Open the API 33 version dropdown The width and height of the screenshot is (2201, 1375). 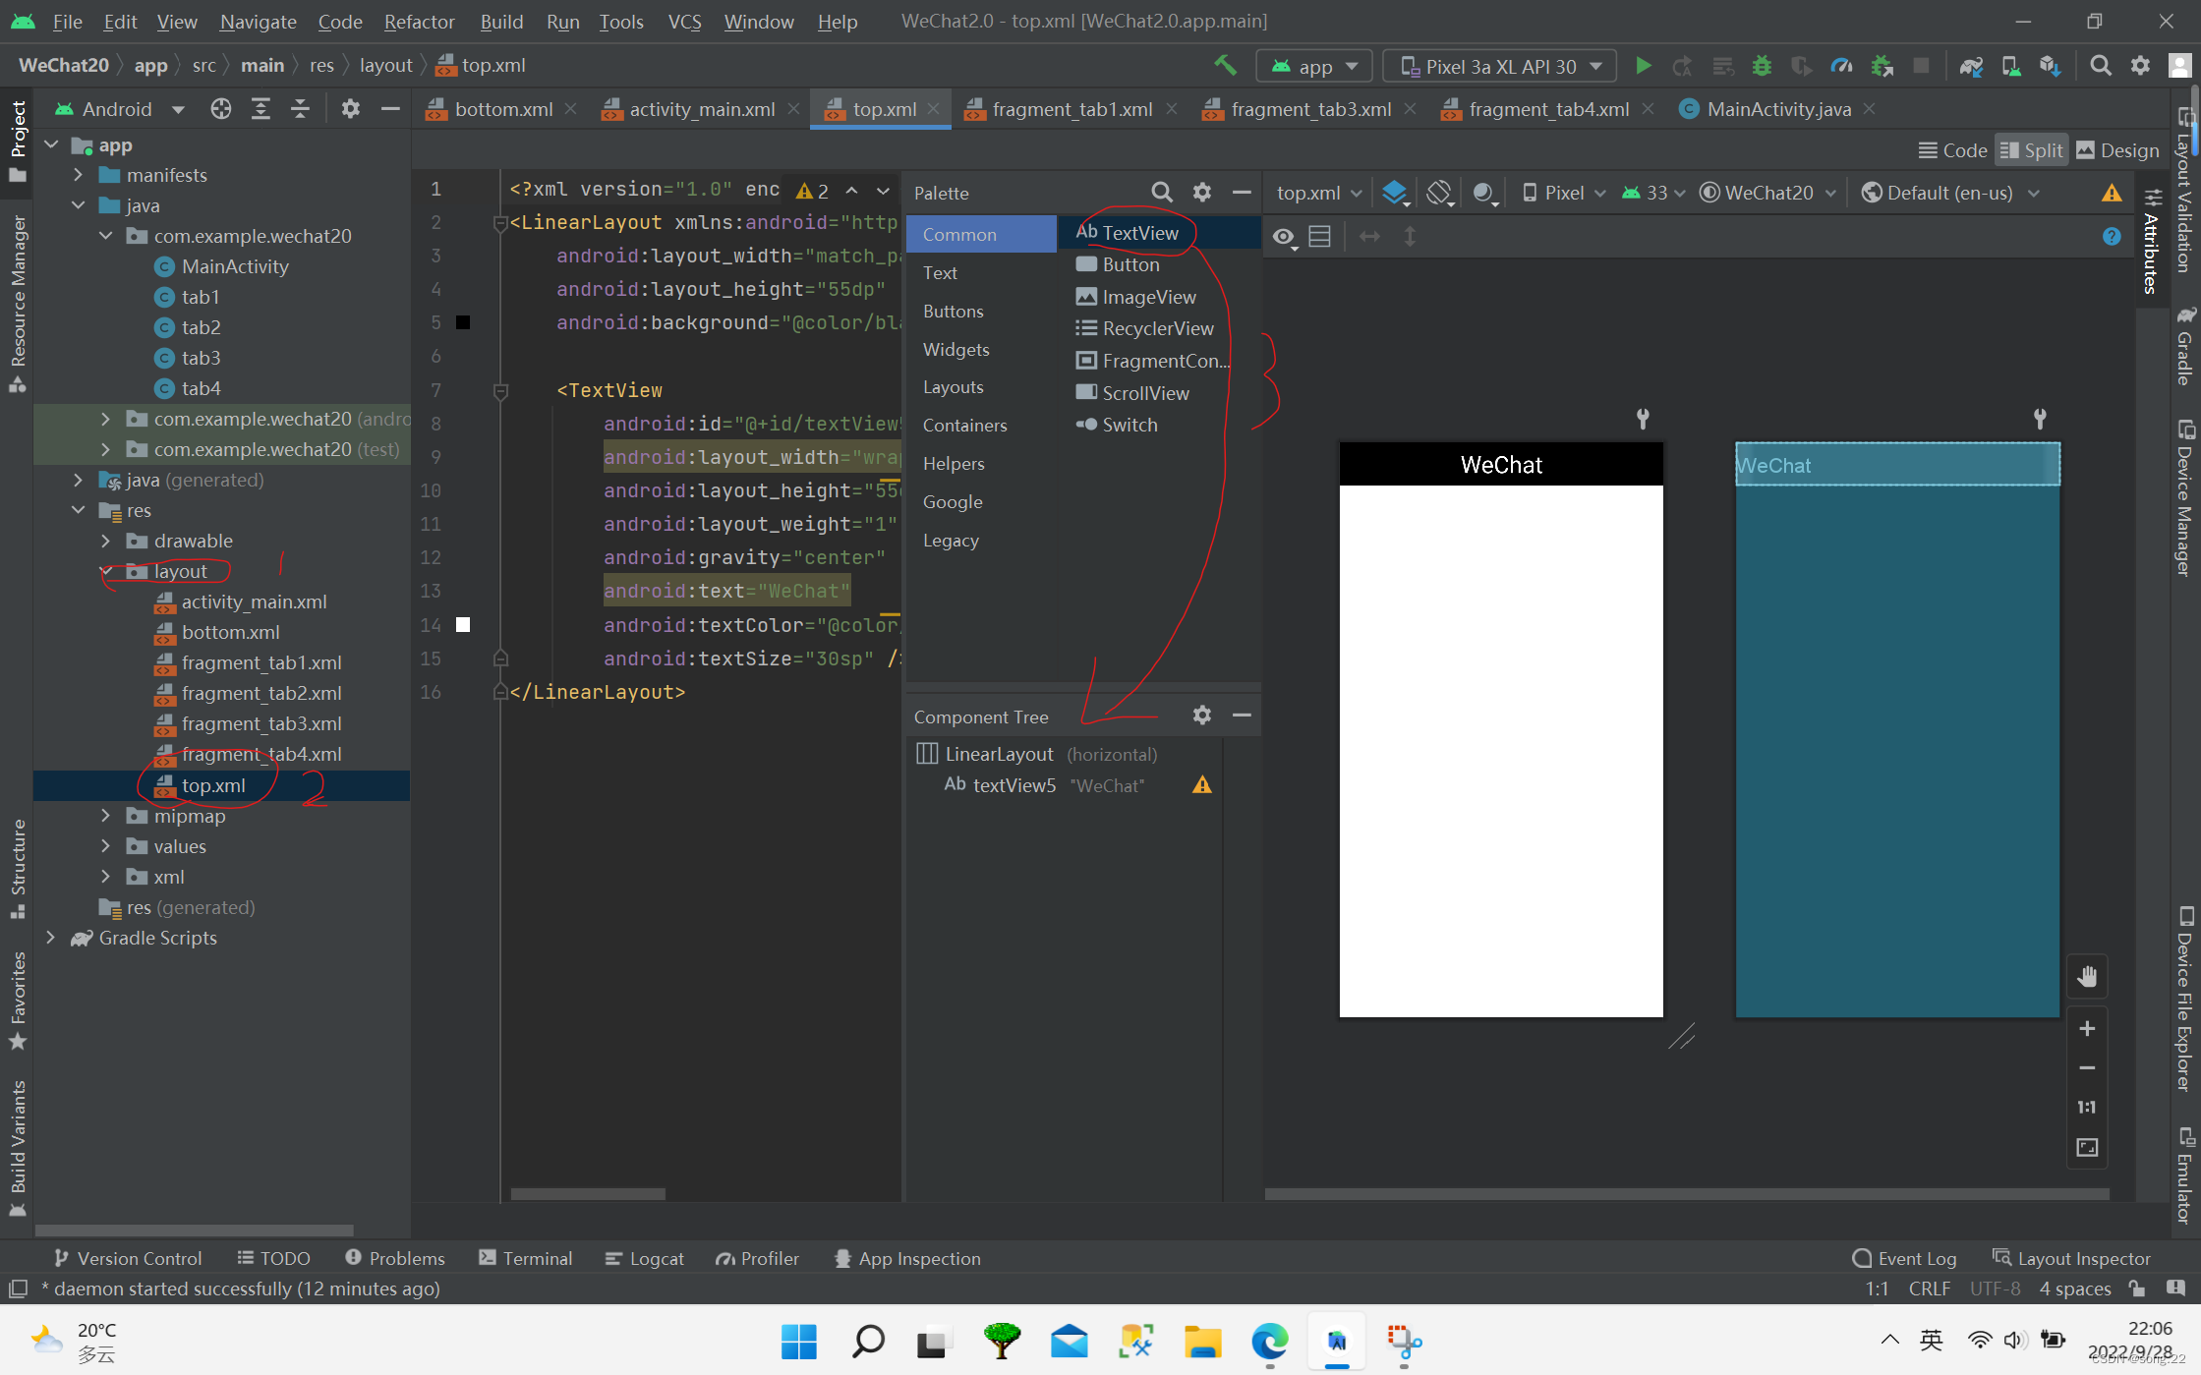(x=1653, y=193)
